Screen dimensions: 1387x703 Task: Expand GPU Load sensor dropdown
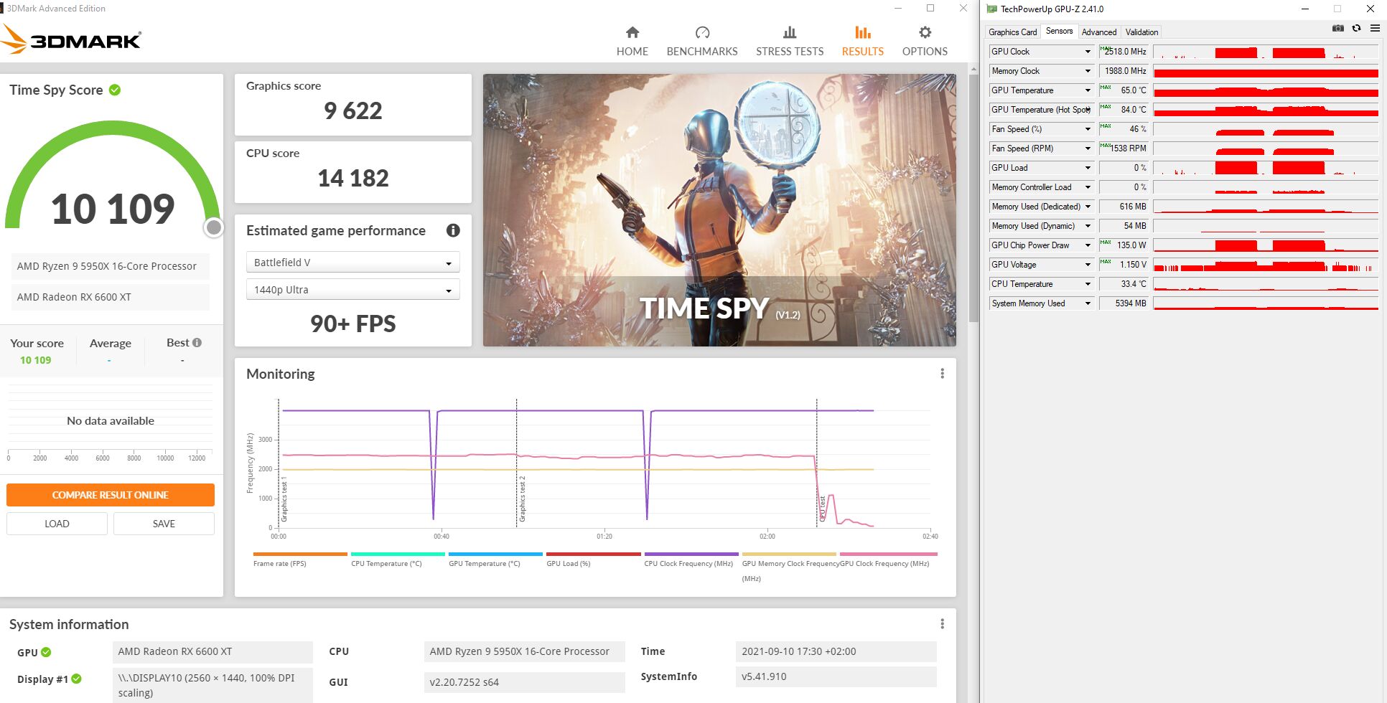coord(1088,168)
